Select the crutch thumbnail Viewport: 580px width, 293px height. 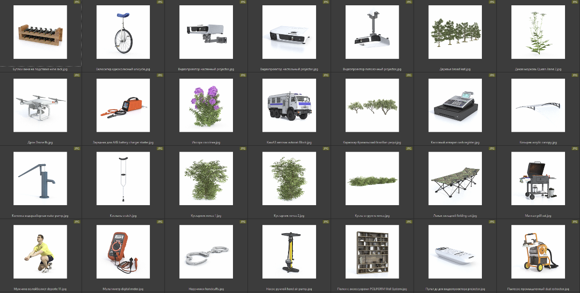tap(123, 179)
